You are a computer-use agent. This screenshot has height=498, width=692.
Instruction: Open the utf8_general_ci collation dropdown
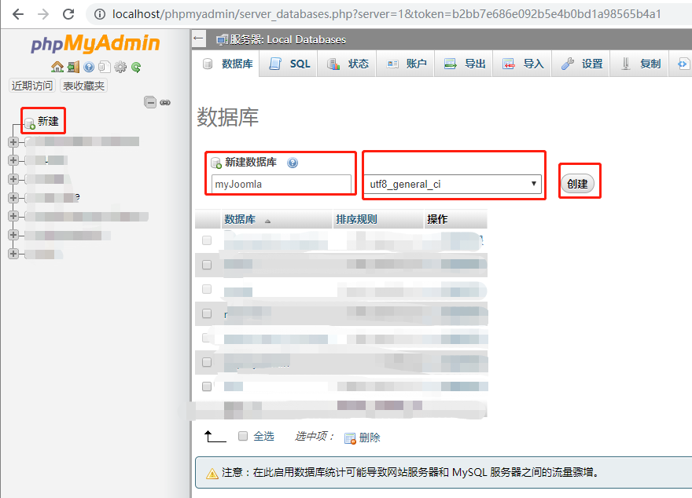click(x=453, y=185)
